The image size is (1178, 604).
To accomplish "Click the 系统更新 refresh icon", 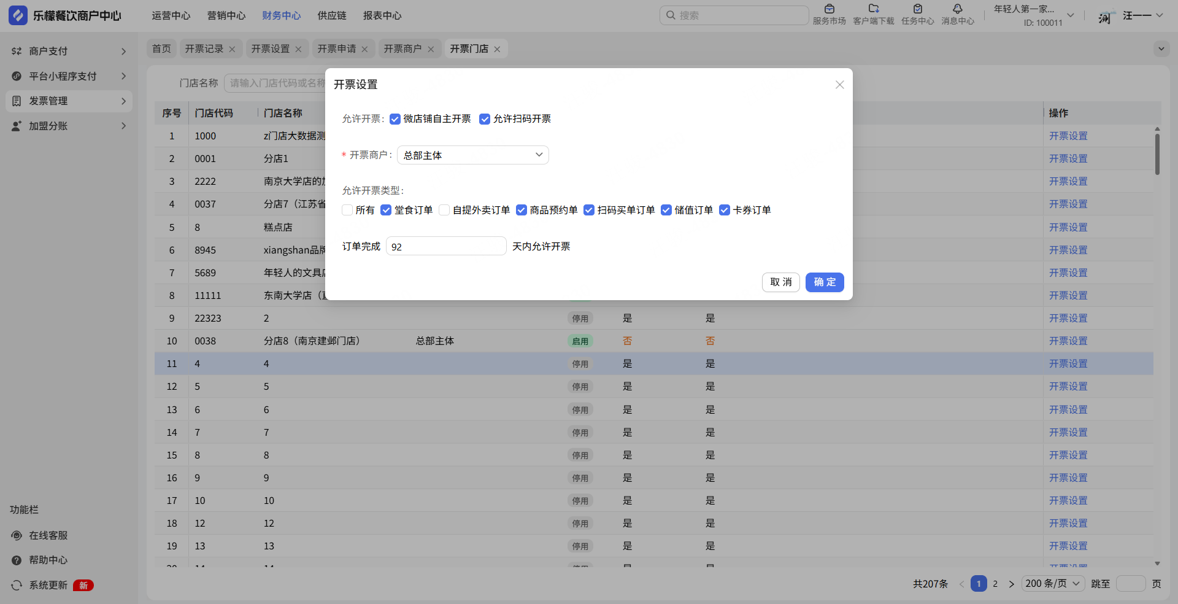I will (17, 585).
